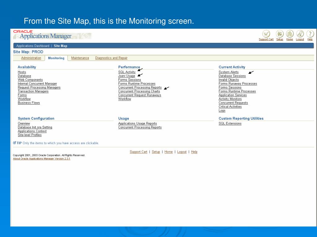This screenshot has height=237, width=317.
Task: Switch to the Administration tab
Action: [x=31, y=58]
